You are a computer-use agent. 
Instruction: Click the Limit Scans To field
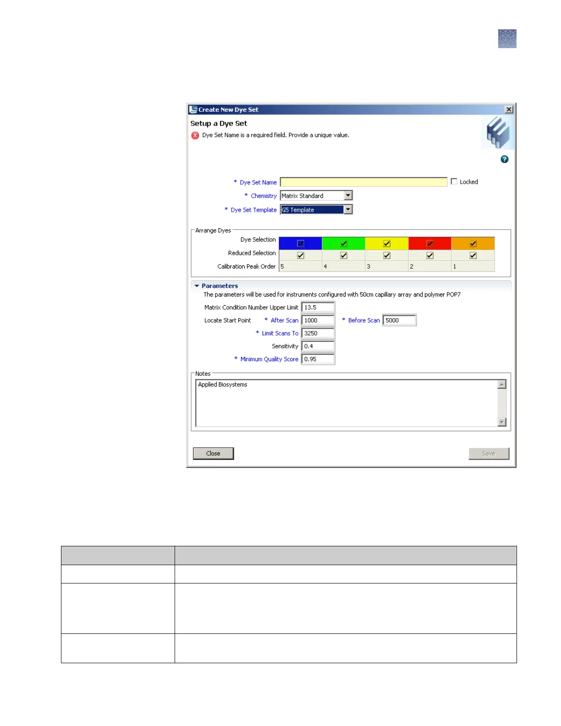pos(318,333)
